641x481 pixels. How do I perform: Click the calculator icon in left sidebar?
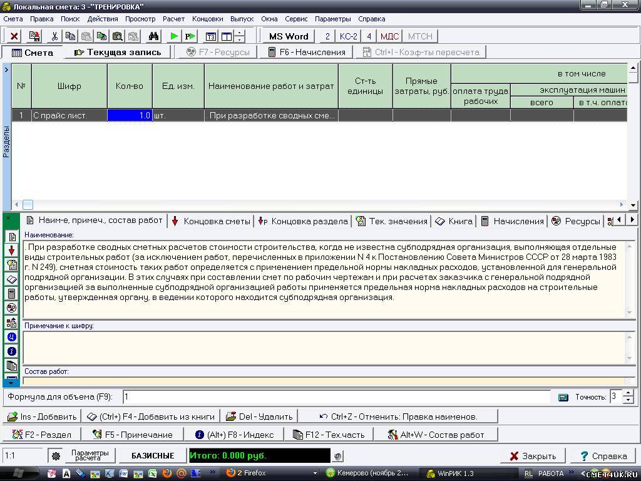click(11, 294)
